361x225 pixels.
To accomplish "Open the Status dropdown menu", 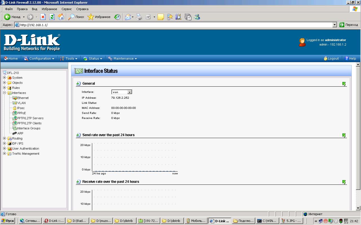I will [93, 58].
